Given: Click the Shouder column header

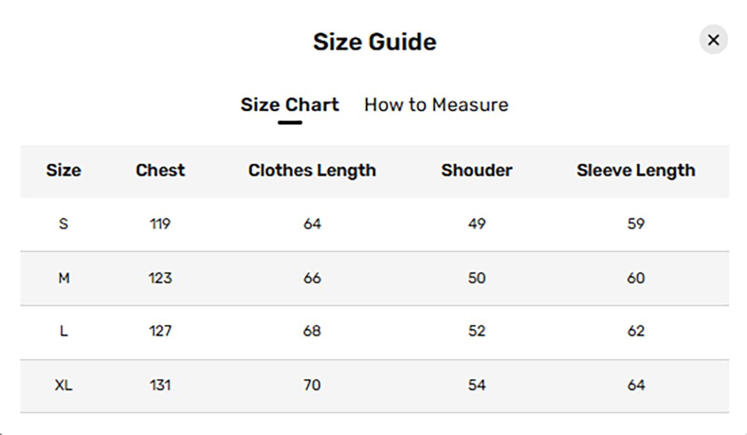Looking at the screenshot, I should click(477, 171).
